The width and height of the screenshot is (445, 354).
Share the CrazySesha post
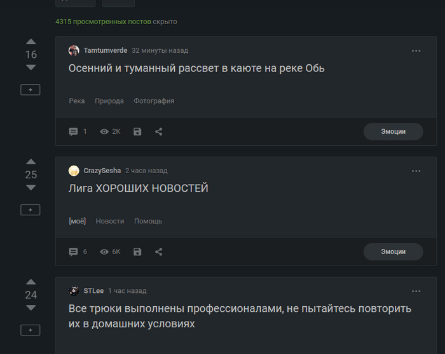pos(159,251)
